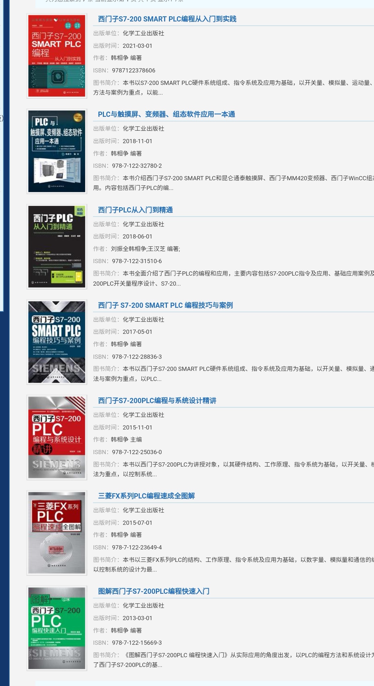
Task: Open 西门子PLC从入门到精通 title link
Action: pyautogui.click(x=135, y=210)
